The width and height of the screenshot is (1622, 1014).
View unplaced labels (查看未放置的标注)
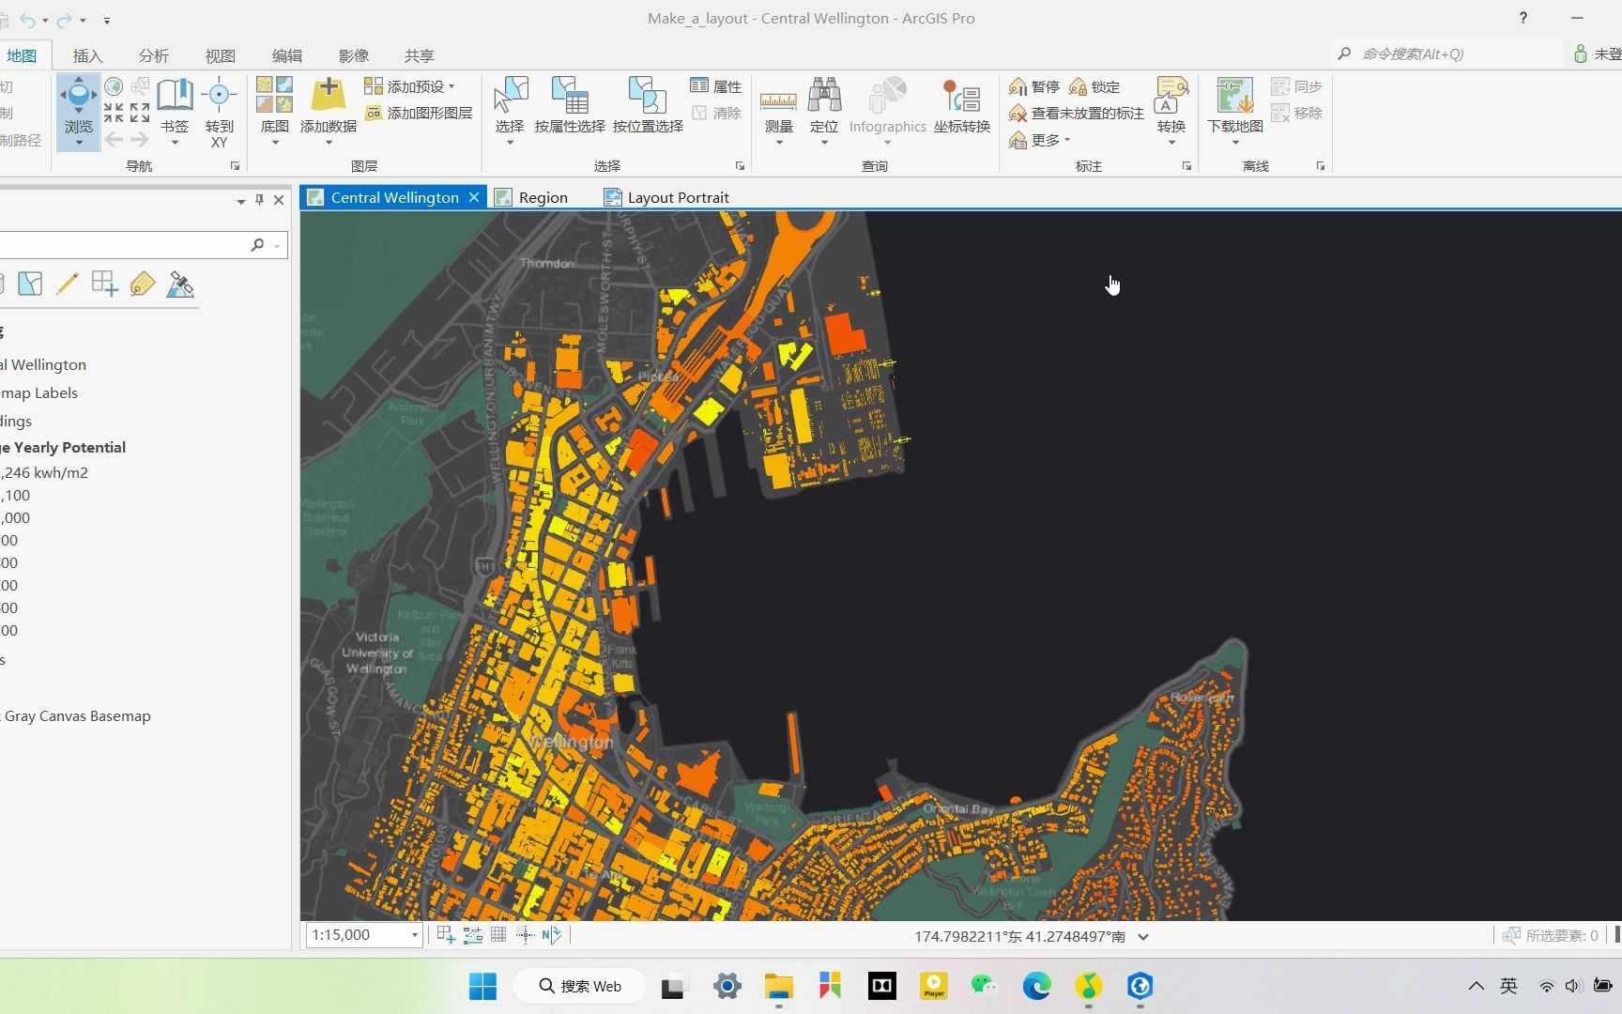point(1076,113)
